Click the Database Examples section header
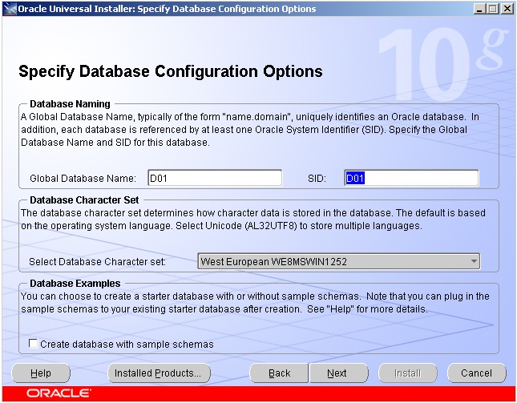The width and height of the screenshot is (517, 403). (x=75, y=283)
